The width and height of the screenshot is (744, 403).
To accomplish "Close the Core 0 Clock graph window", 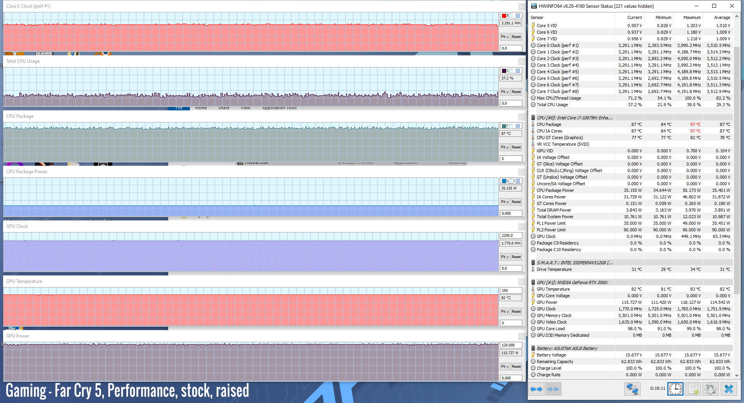I will [x=521, y=6].
